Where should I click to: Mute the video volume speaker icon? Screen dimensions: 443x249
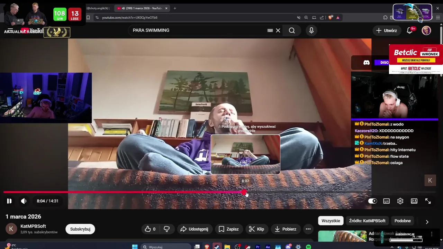click(24, 201)
